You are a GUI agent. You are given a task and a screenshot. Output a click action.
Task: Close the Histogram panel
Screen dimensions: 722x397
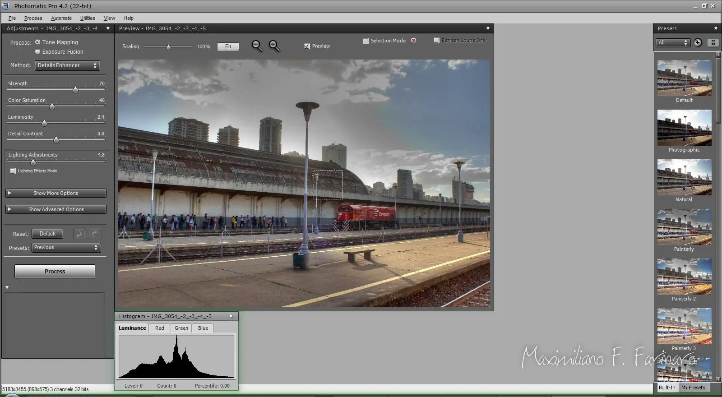pyautogui.click(x=231, y=316)
